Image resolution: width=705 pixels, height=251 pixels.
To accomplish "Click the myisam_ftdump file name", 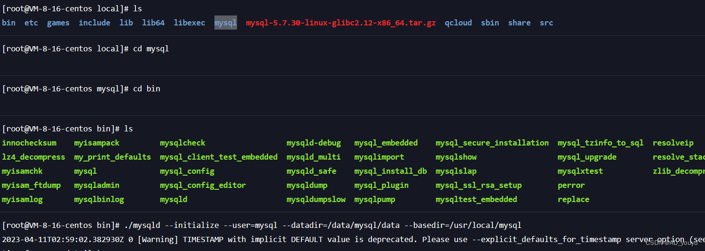I will [32, 185].
